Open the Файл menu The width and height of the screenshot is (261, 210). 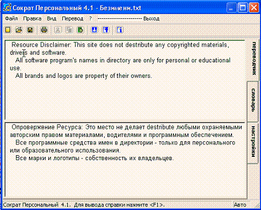(11, 18)
